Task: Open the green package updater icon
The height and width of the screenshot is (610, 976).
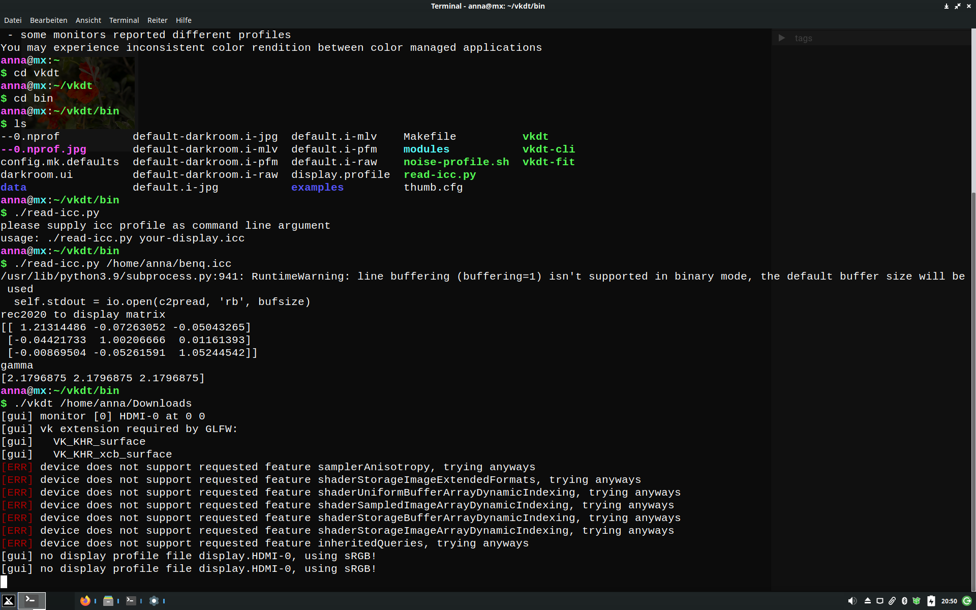Action: 917,601
